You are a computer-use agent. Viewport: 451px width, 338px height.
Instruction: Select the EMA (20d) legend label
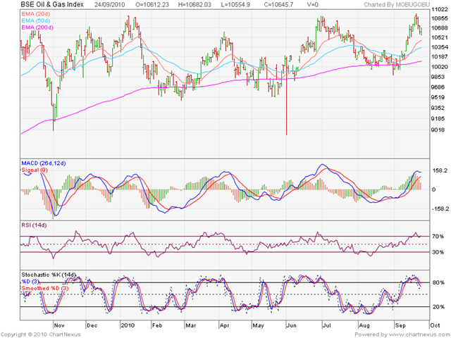click(36, 14)
